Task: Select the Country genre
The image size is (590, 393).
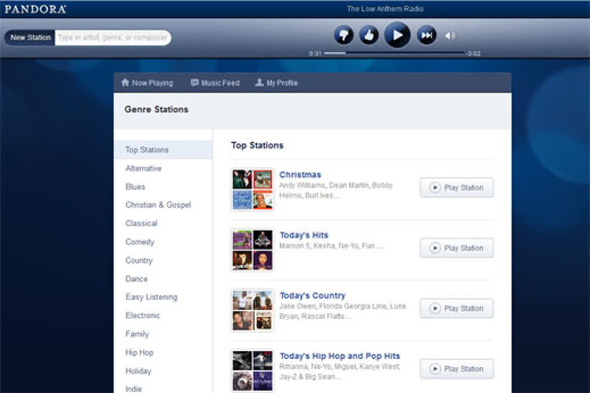Action: (139, 260)
